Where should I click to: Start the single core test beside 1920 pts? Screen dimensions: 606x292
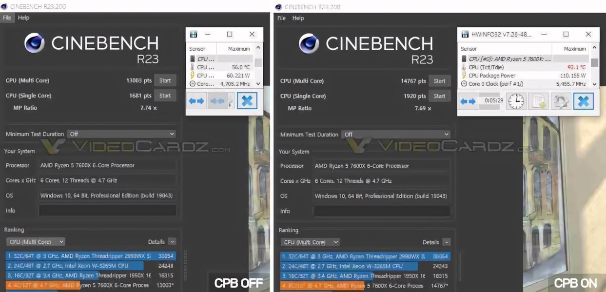pos(440,96)
